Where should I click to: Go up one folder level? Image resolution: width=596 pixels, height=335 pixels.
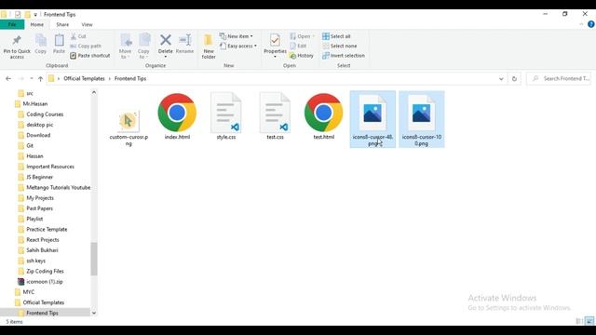point(40,78)
